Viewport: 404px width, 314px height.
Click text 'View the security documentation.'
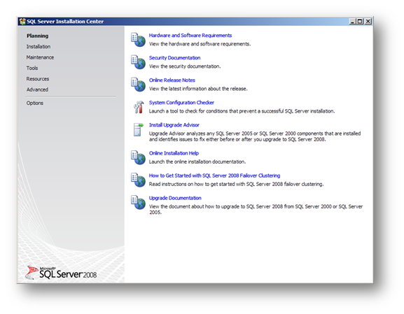pyautogui.click(x=185, y=66)
